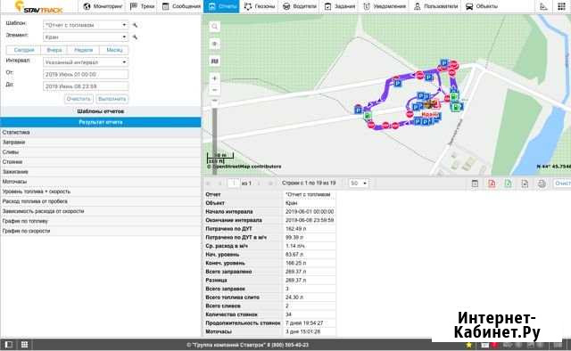
Task: Open График по скорости
Action: 101,231
